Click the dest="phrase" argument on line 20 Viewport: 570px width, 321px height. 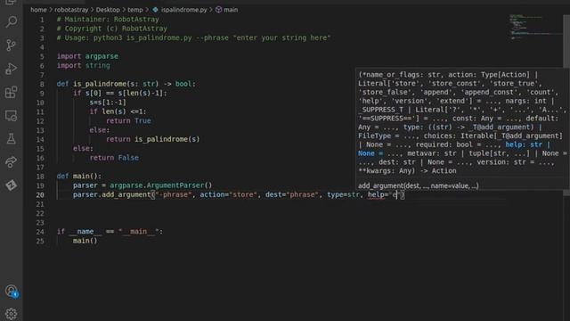292,194
